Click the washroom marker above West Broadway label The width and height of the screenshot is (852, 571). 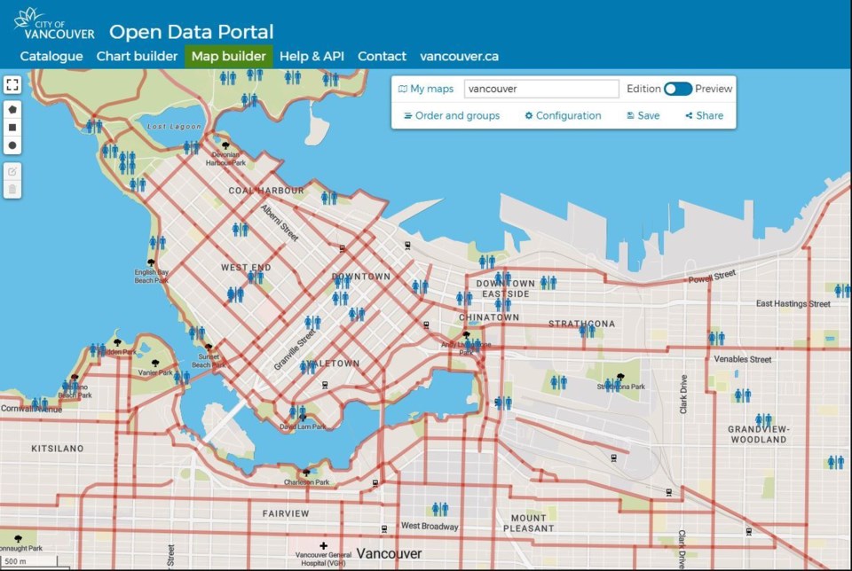[440, 509]
